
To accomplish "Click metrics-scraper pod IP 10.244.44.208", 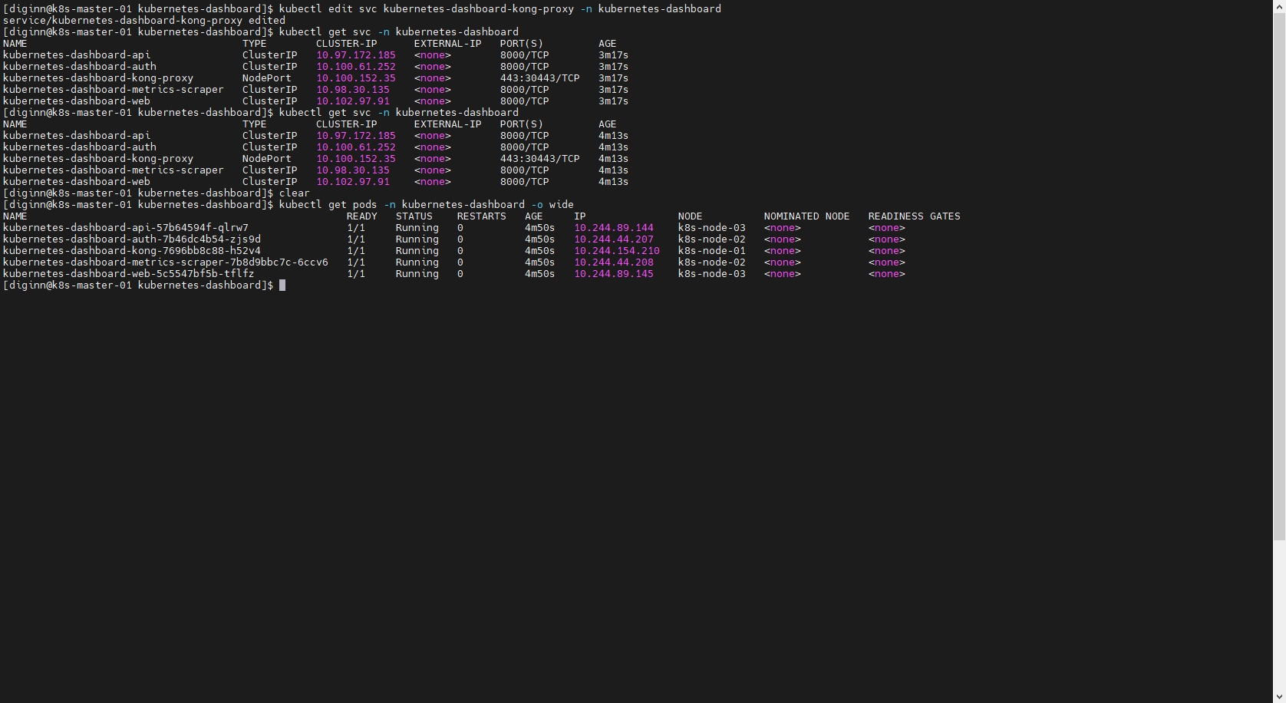I will pos(613,262).
